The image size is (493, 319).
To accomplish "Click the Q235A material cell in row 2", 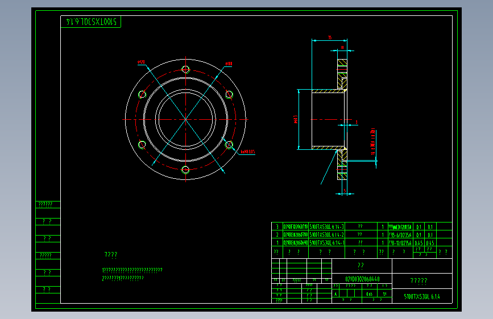I will (x=400, y=234).
